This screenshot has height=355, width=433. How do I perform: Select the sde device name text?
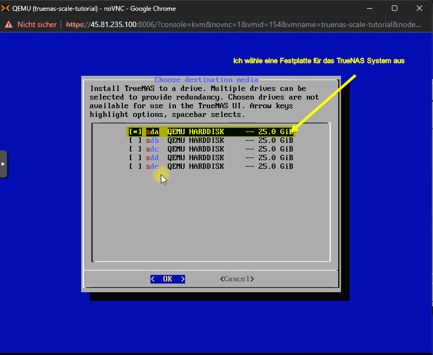tap(153, 166)
